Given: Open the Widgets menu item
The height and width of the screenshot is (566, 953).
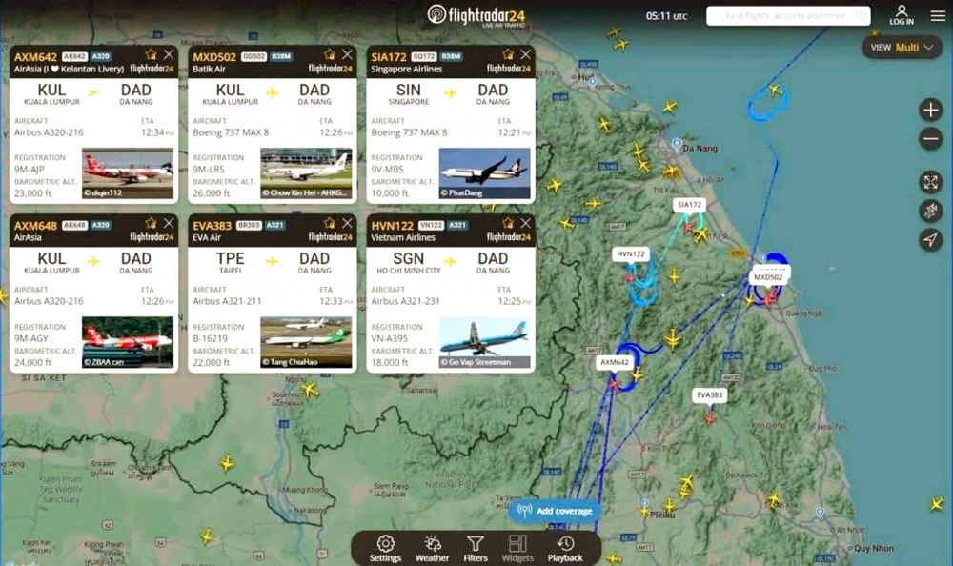Looking at the screenshot, I should [x=517, y=548].
